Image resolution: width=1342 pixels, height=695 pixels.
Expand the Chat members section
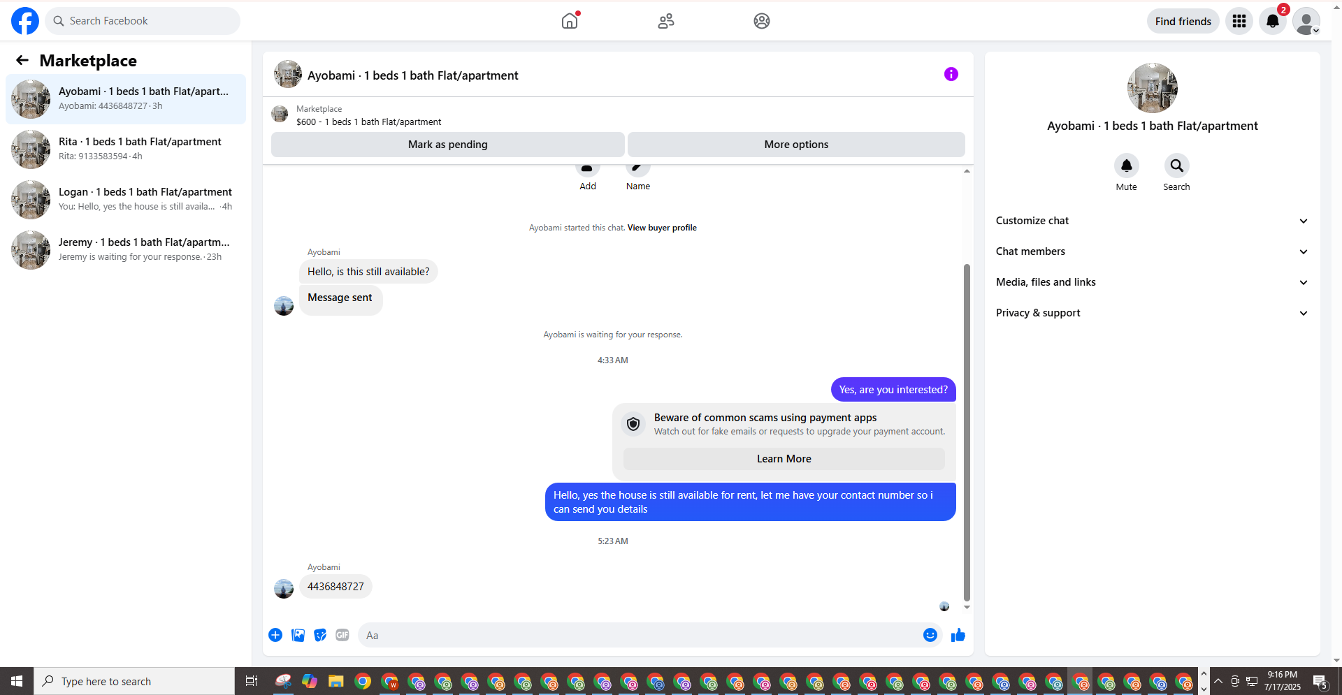click(1153, 251)
